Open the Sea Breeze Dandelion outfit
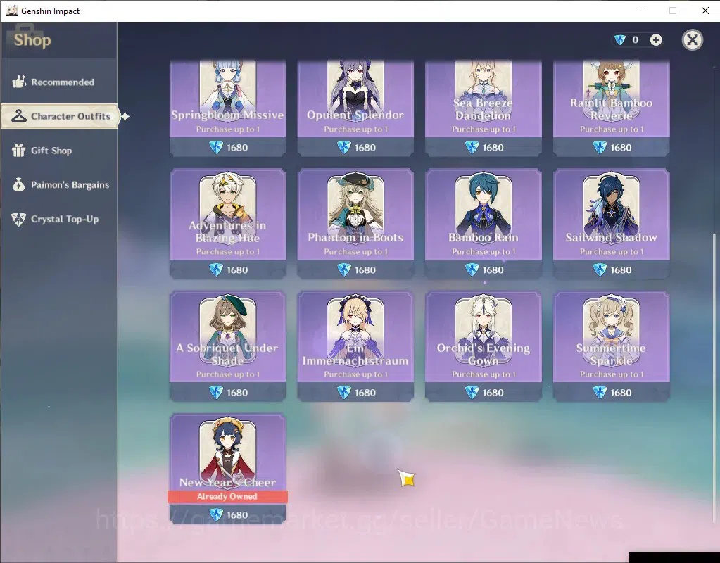Image resolution: width=720 pixels, height=563 pixels. 484,108
